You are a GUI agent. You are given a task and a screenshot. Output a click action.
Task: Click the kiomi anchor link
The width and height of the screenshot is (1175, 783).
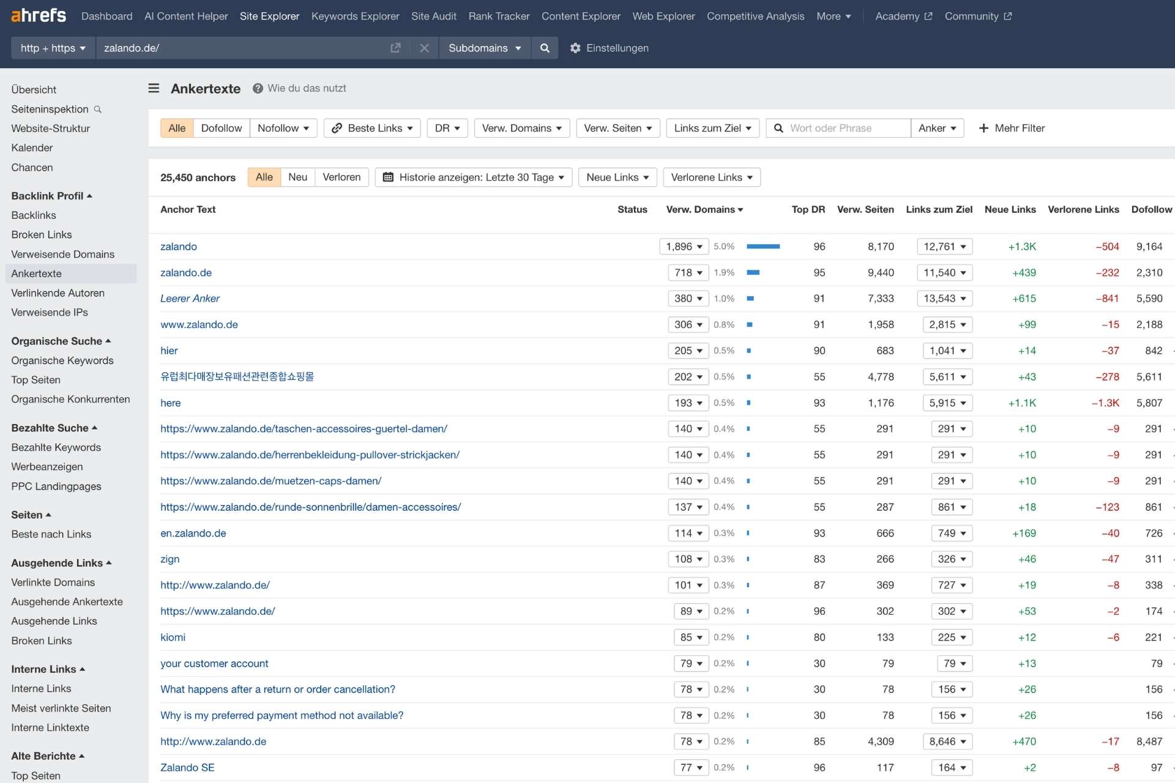click(173, 637)
